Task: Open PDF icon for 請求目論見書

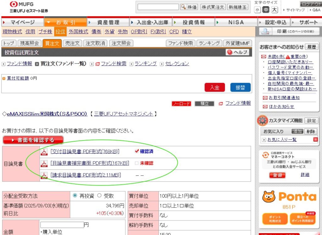Action: tap(44, 175)
